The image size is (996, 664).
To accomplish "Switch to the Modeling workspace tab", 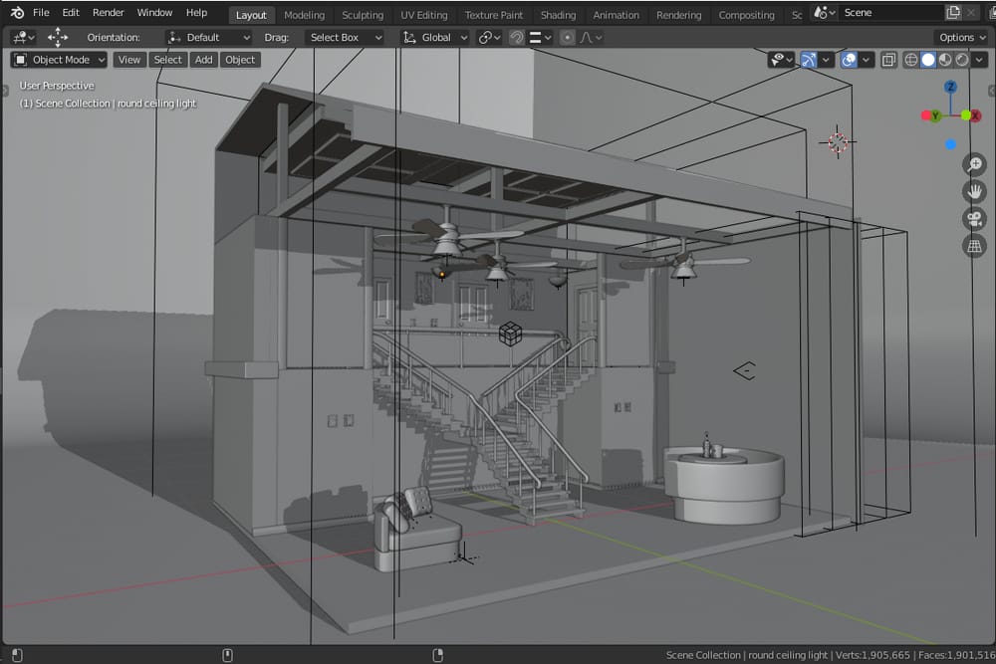I will tap(304, 15).
